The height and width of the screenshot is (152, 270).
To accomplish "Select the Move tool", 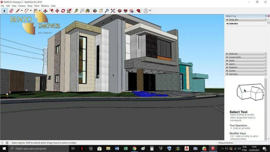I will (57, 11).
